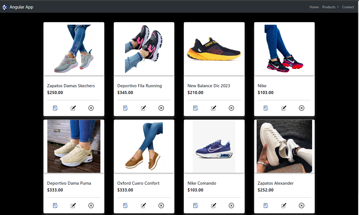359x215 pixels.
Task: Click the Nike Comando $103.00 price
Action: click(x=195, y=190)
